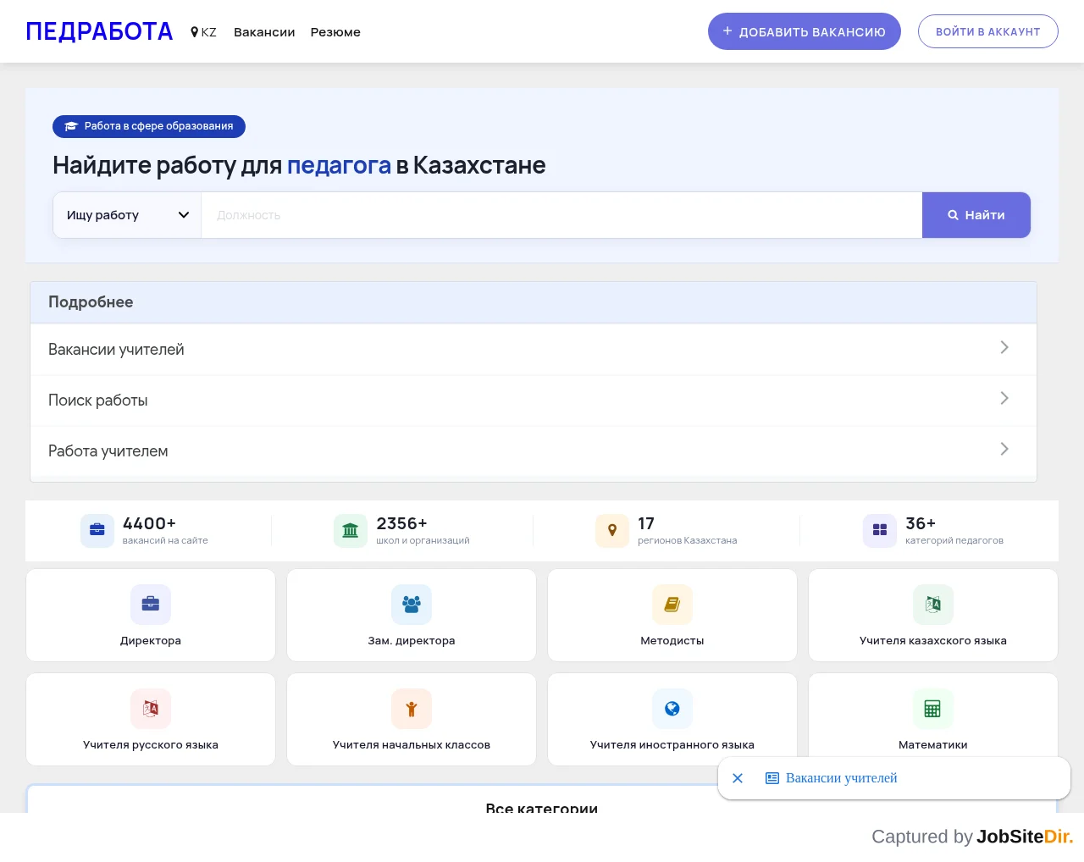Screen dimensions: 1084x862
Task: Click the Работа в сфере образования badge
Action: point(149,126)
